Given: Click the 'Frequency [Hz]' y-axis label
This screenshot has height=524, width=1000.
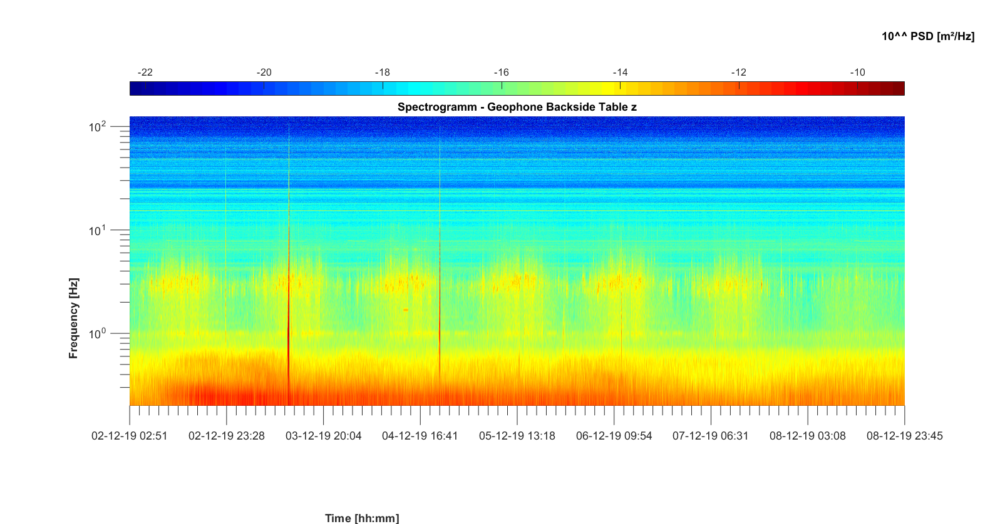Looking at the screenshot, I should (74, 318).
